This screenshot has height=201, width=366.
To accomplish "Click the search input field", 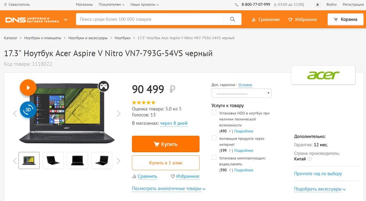I will pos(150,19).
